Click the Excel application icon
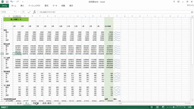The image size is (194, 109). (2, 2)
